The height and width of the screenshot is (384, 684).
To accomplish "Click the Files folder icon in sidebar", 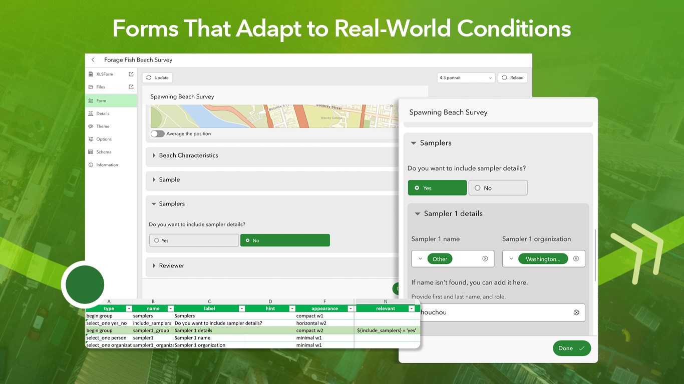I will pyautogui.click(x=91, y=87).
